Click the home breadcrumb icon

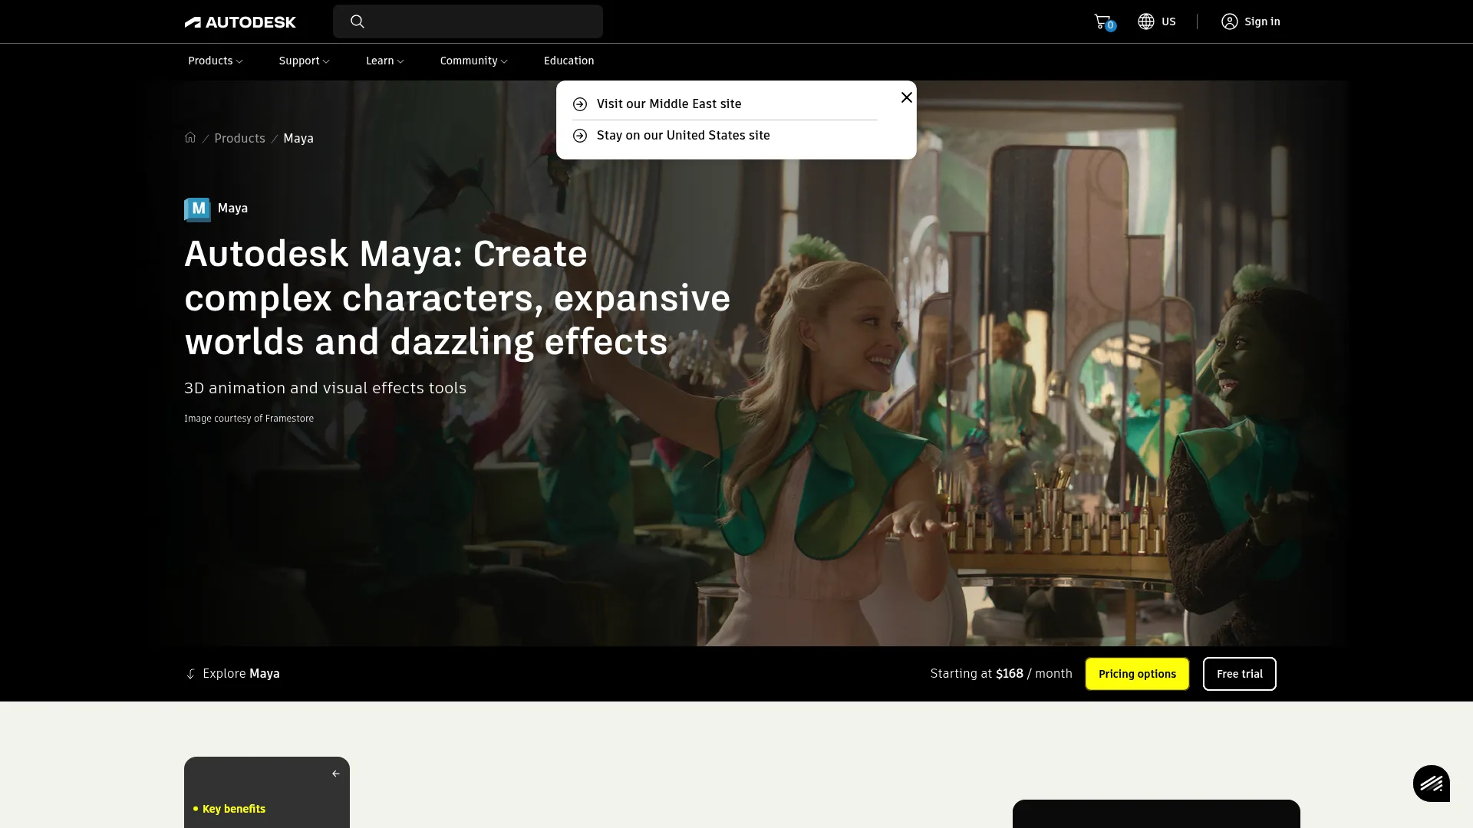[x=190, y=137]
